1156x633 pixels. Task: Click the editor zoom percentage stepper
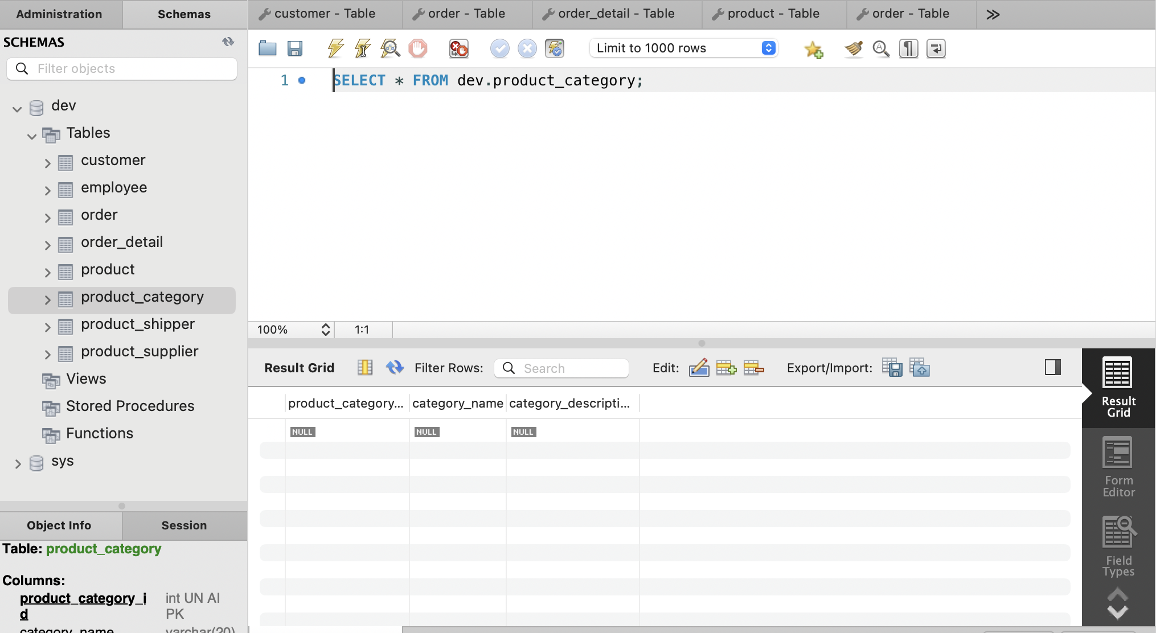click(325, 330)
